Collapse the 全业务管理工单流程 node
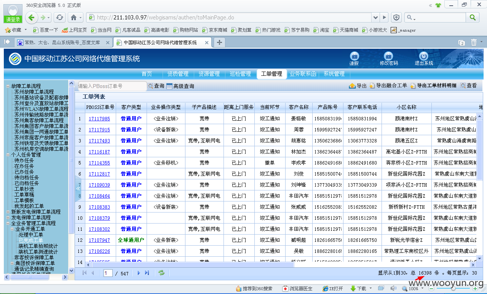487x294 pixels. [x=8, y=223]
